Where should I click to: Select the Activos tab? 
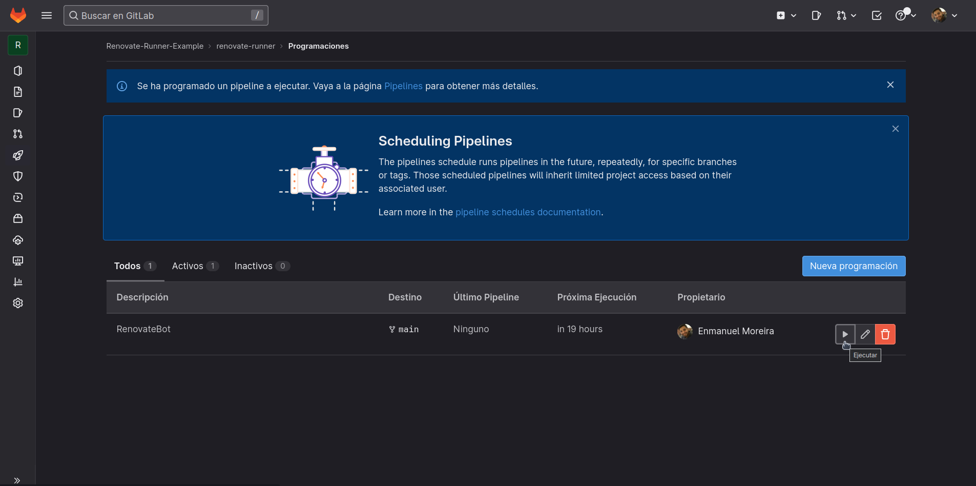click(x=195, y=266)
